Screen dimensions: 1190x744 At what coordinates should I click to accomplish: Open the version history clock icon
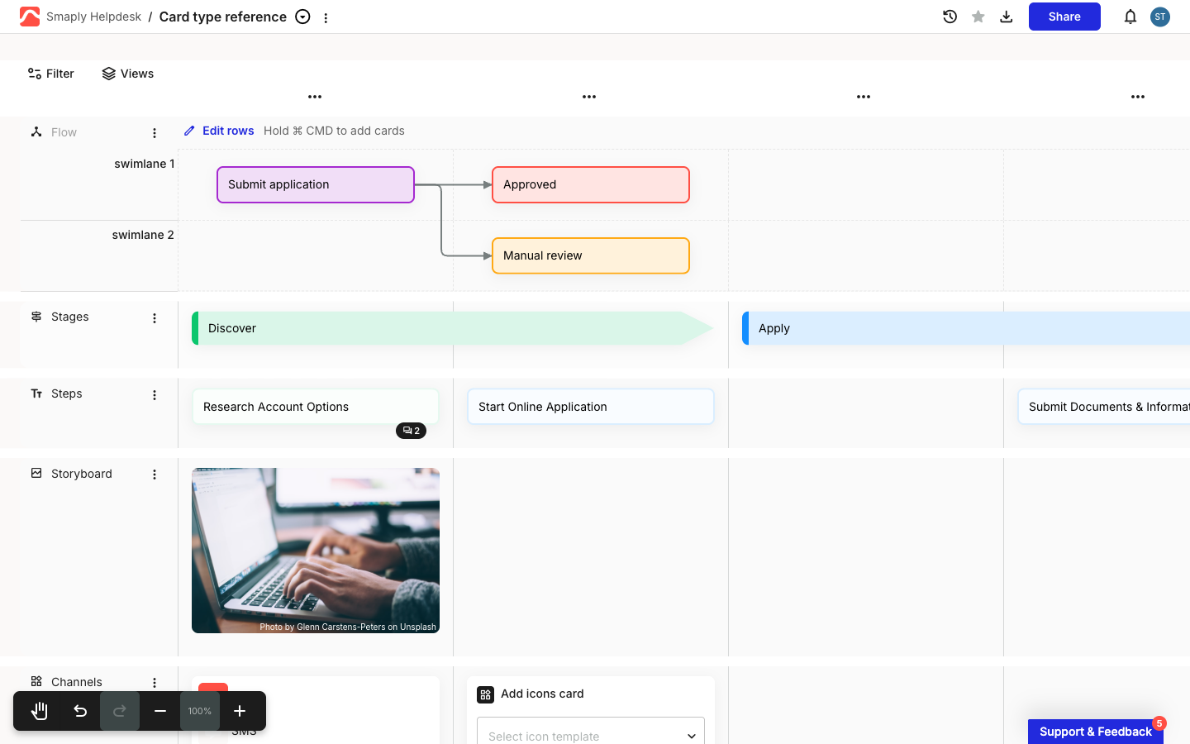(950, 17)
